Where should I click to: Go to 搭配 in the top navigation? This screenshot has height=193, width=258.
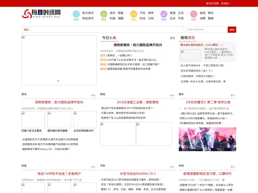[x=121, y=18]
